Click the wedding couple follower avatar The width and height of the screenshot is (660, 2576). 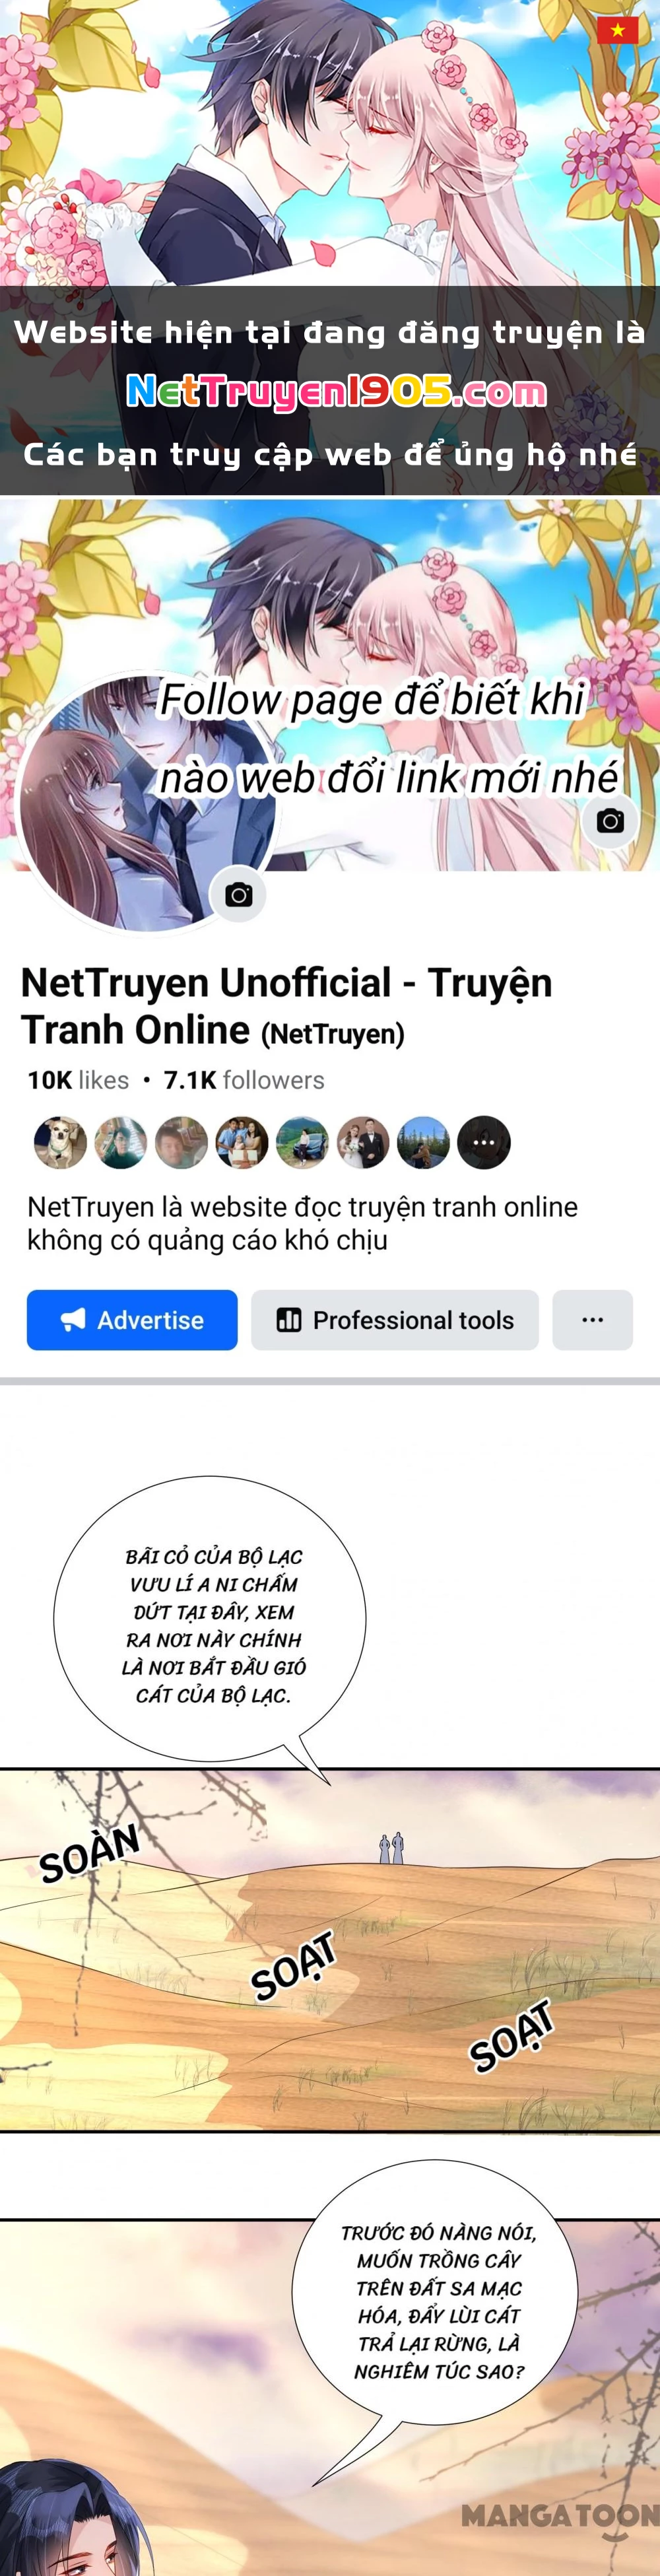point(363,1142)
